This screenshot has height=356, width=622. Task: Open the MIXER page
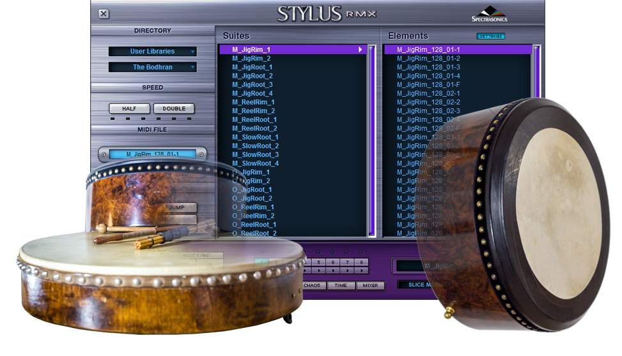tap(370, 286)
